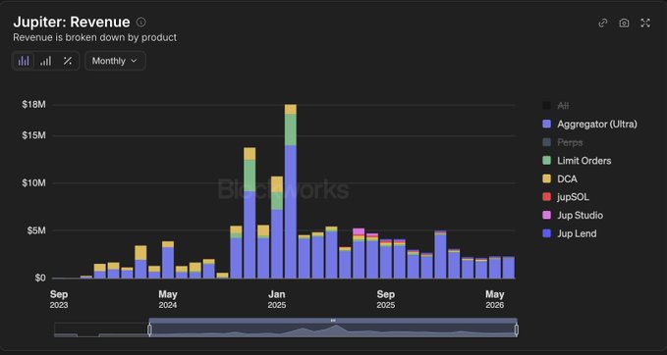Click the right handle of range slider

tap(517, 330)
